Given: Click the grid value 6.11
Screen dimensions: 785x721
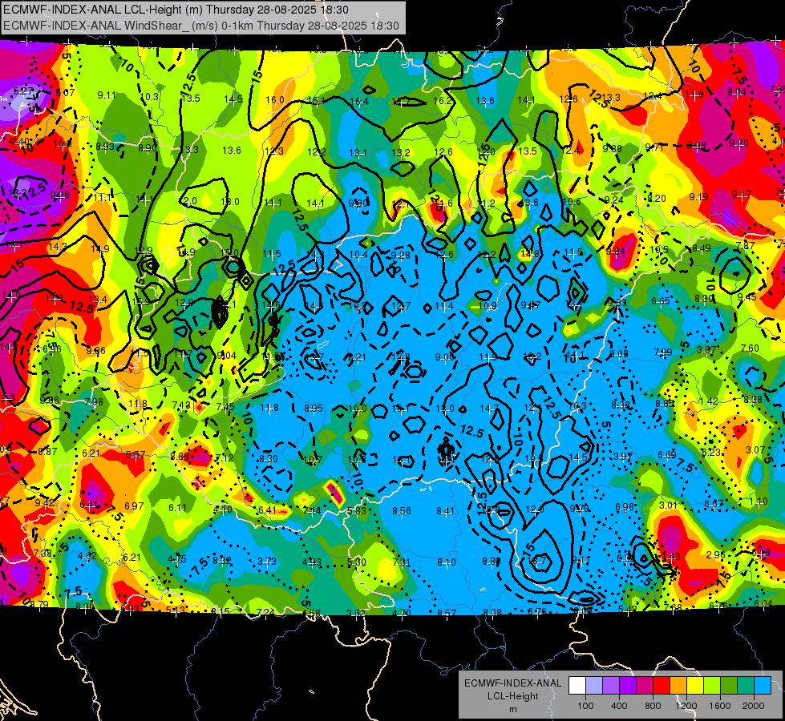Looking at the screenshot, I should (177, 507).
